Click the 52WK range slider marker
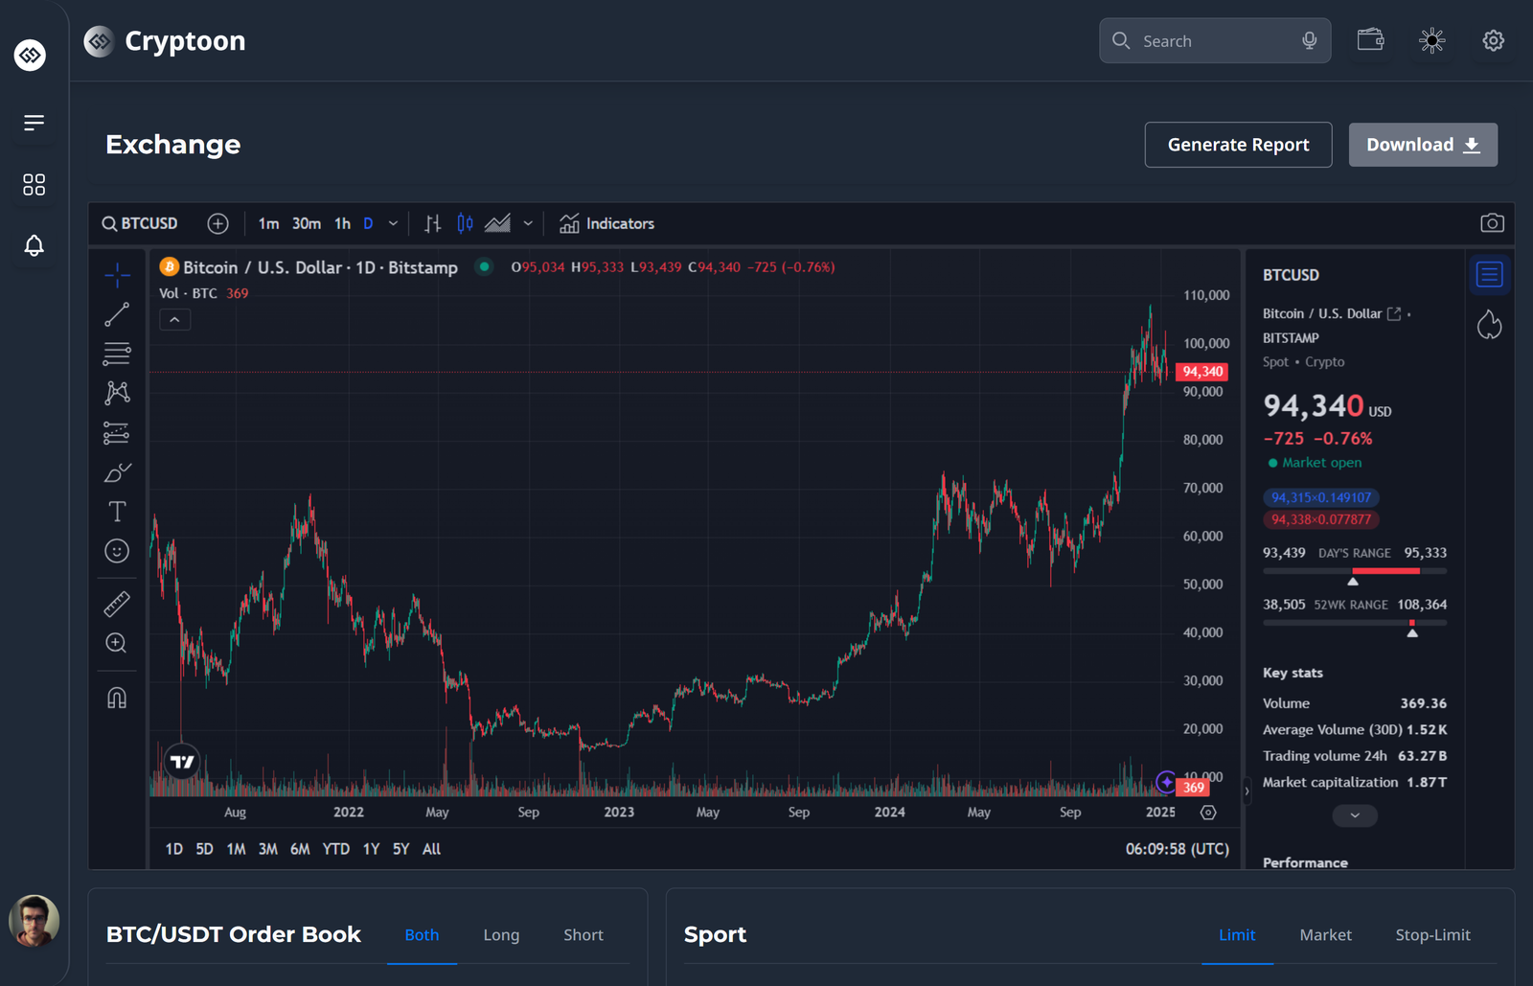1533x986 pixels. tap(1412, 623)
